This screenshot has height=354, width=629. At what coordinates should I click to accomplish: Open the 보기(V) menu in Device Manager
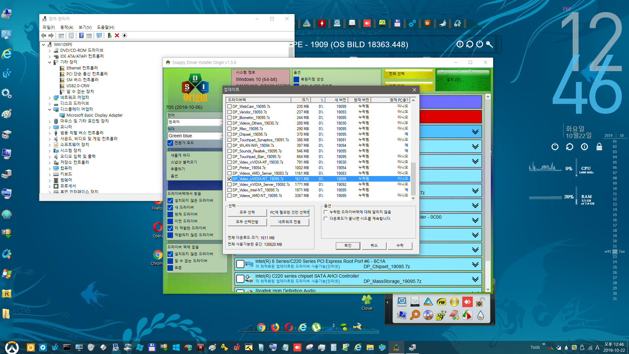coord(85,27)
